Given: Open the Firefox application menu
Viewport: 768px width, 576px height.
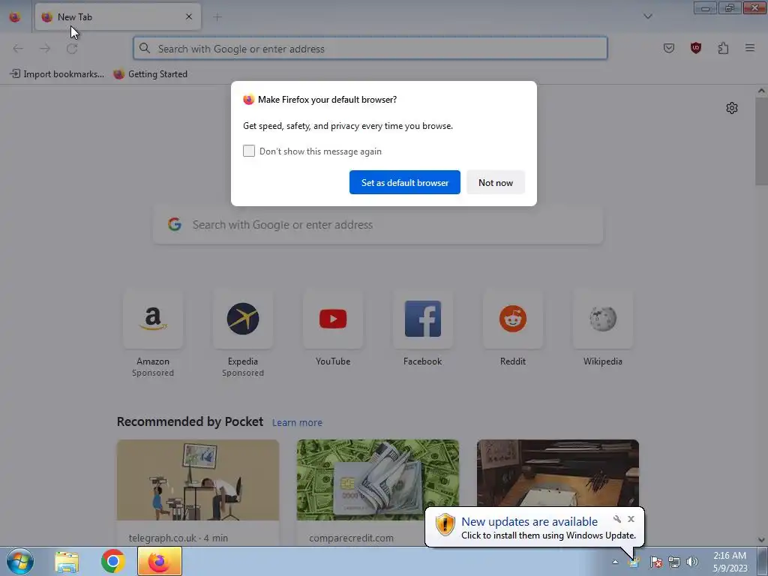Looking at the screenshot, I should tap(750, 48).
